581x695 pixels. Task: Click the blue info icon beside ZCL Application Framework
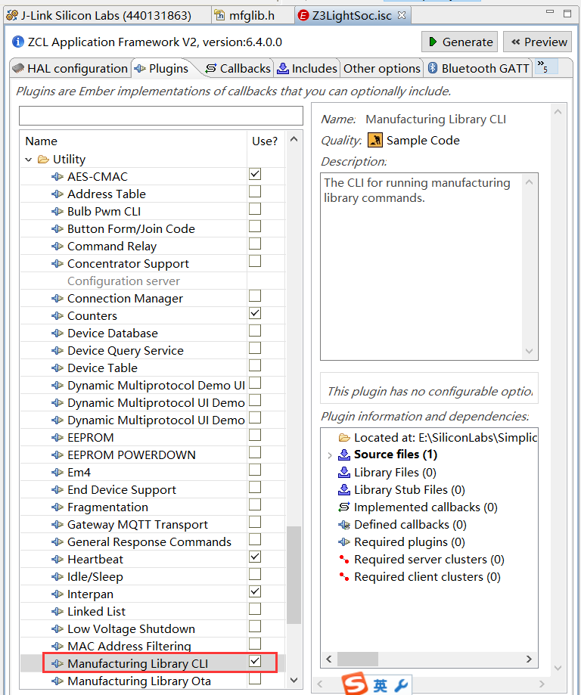click(18, 42)
